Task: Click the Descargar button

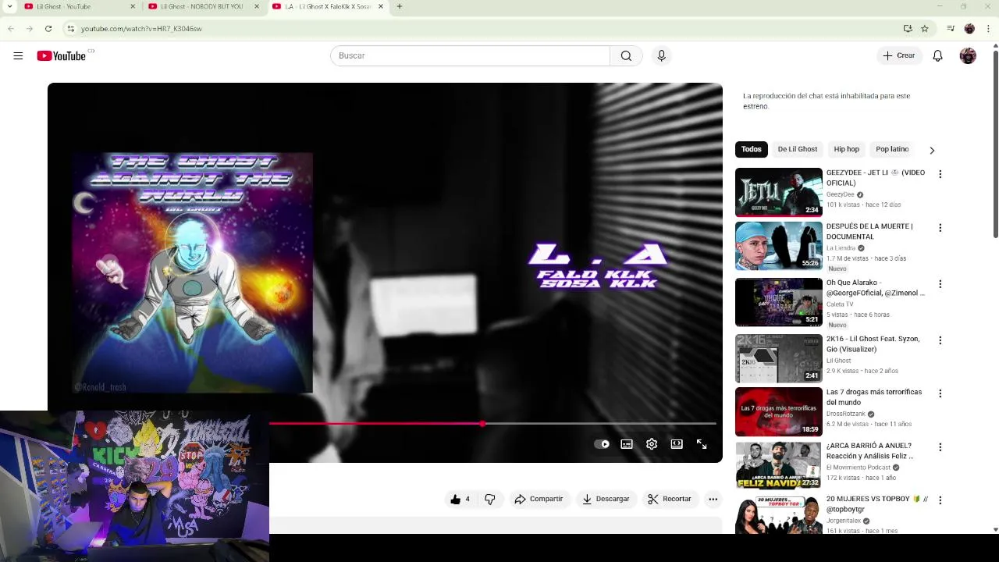Action: [x=606, y=499]
